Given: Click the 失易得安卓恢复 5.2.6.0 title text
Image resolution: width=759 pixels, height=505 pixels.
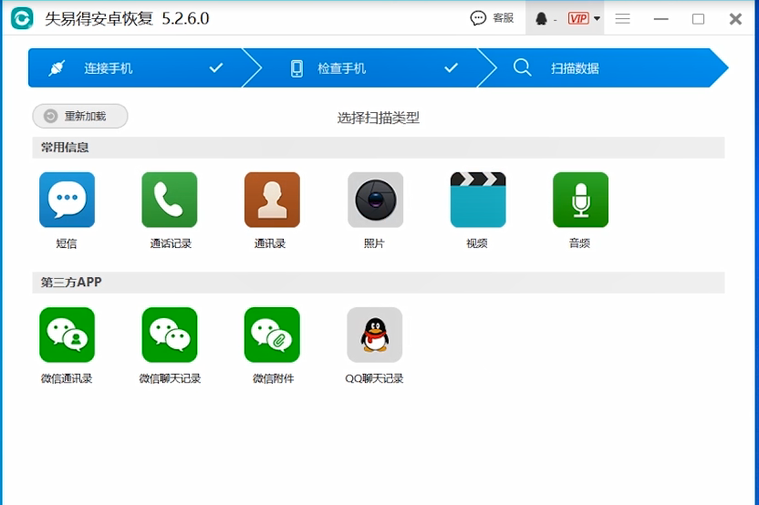Looking at the screenshot, I should pyautogui.click(x=127, y=19).
